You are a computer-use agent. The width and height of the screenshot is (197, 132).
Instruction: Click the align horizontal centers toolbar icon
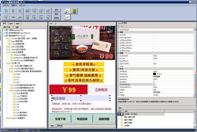click(x=13, y=11)
